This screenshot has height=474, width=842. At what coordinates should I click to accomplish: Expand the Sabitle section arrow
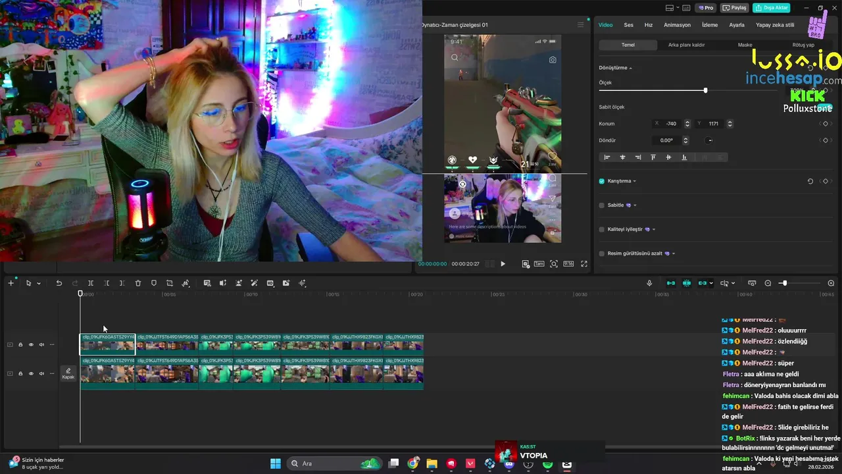click(x=635, y=205)
